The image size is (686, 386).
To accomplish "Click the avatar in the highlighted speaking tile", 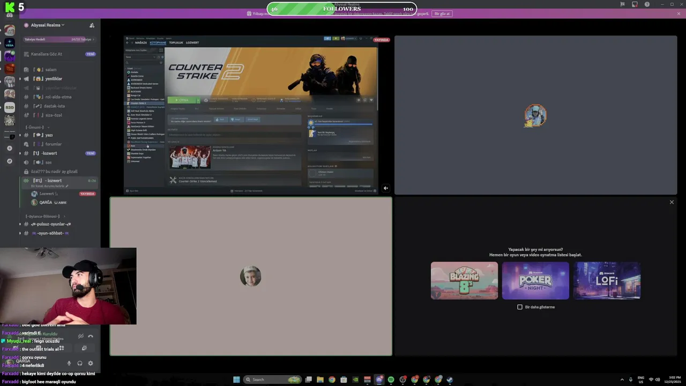I will point(251,276).
